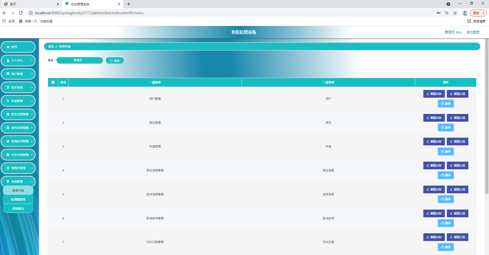This screenshot has height=255, width=489.
Task: Check the checkbox for row 1 用户管理
Action: pyautogui.click(x=53, y=99)
